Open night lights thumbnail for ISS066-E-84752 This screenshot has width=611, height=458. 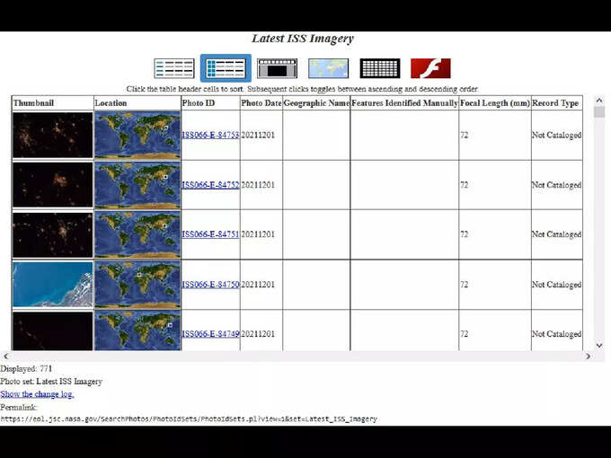click(x=53, y=185)
